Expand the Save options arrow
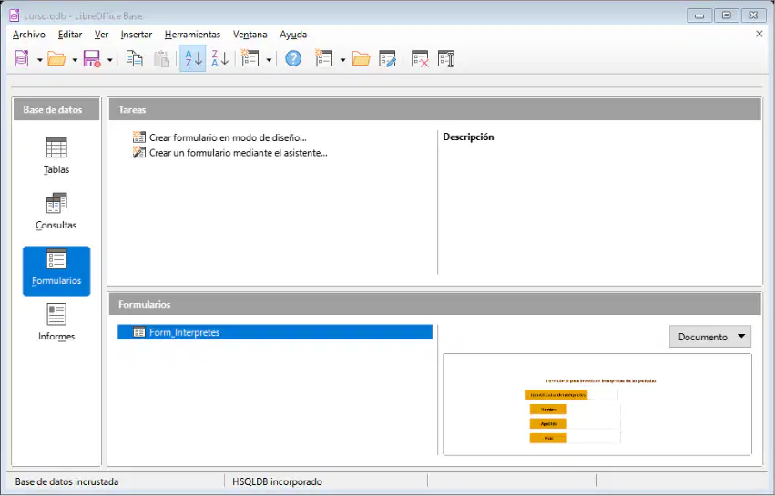Screen dimensions: 775x496 109,60
